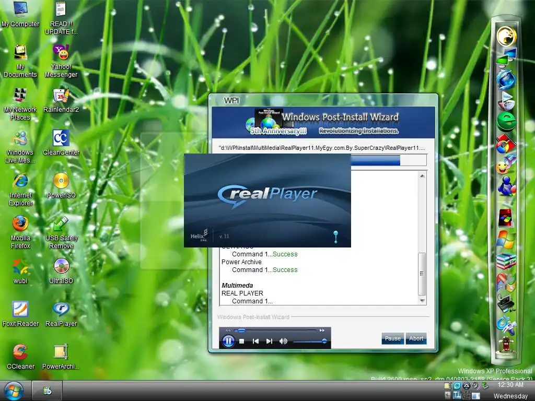Click the monitors icon in the side dock
Viewport: 535px width, 401px height.
pyautogui.click(x=506, y=56)
